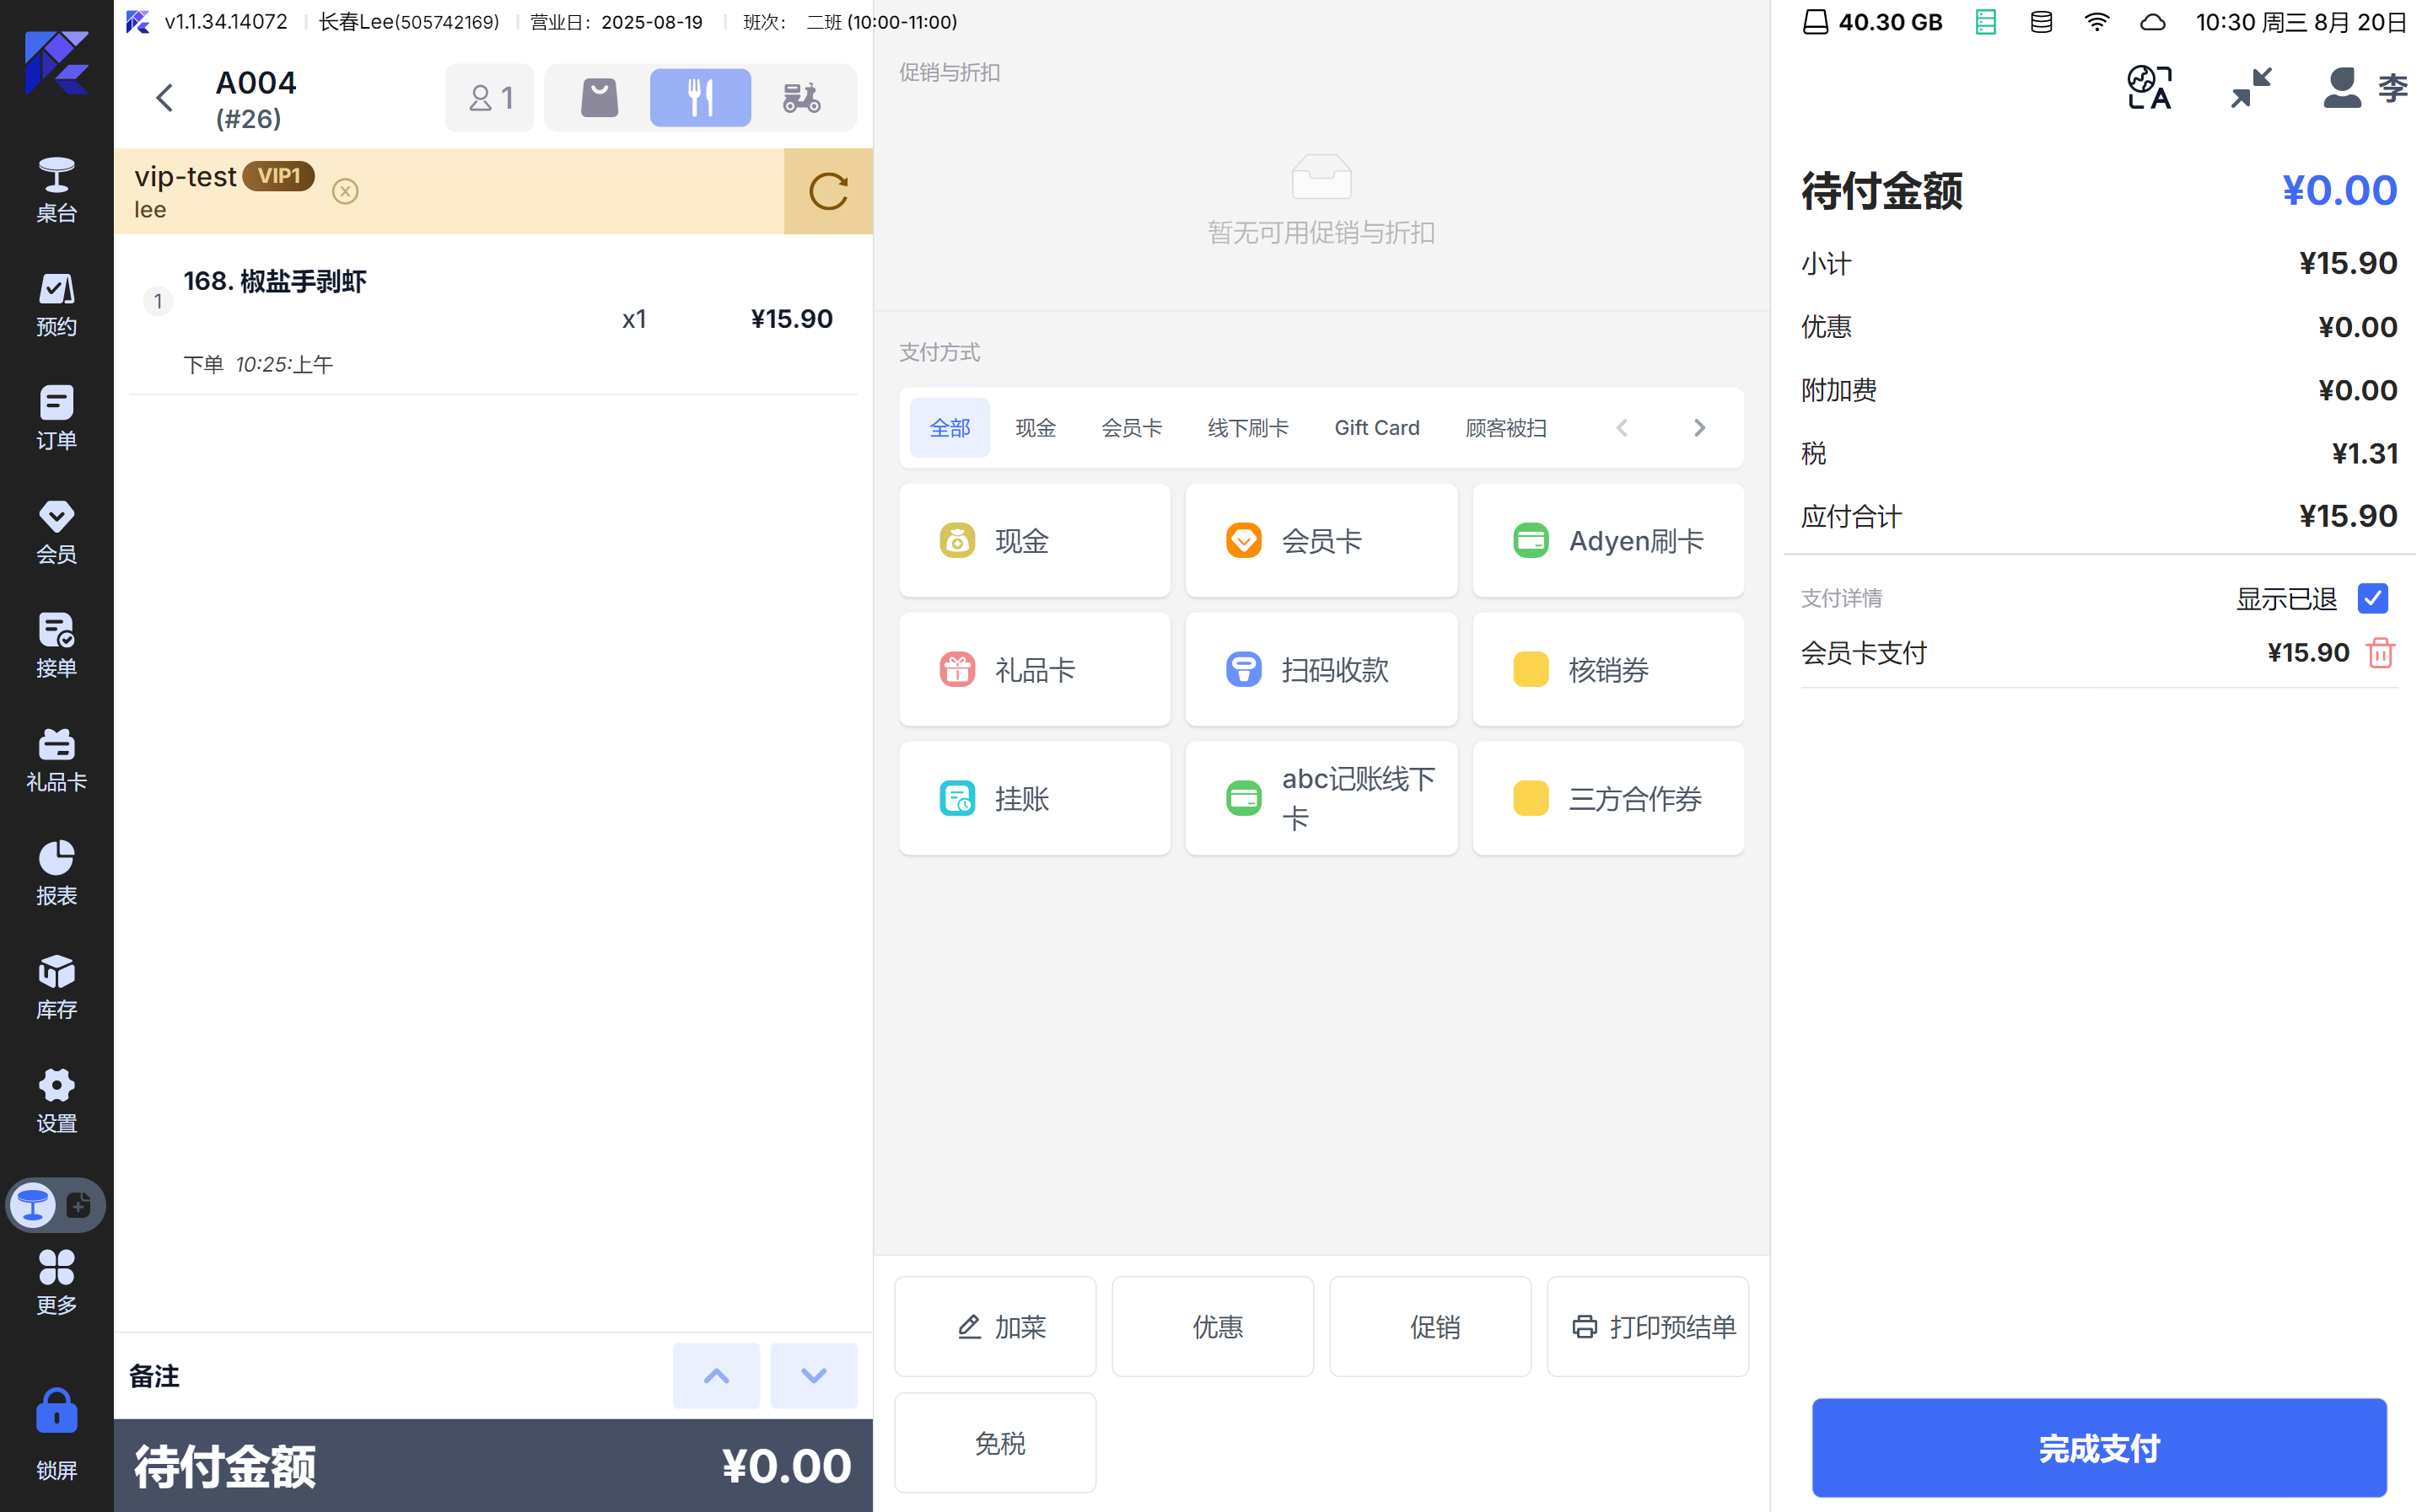Viewport: 2422px width, 1512px height.
Task: Switch to delivery scooter order mode
Action: point(800,98)
